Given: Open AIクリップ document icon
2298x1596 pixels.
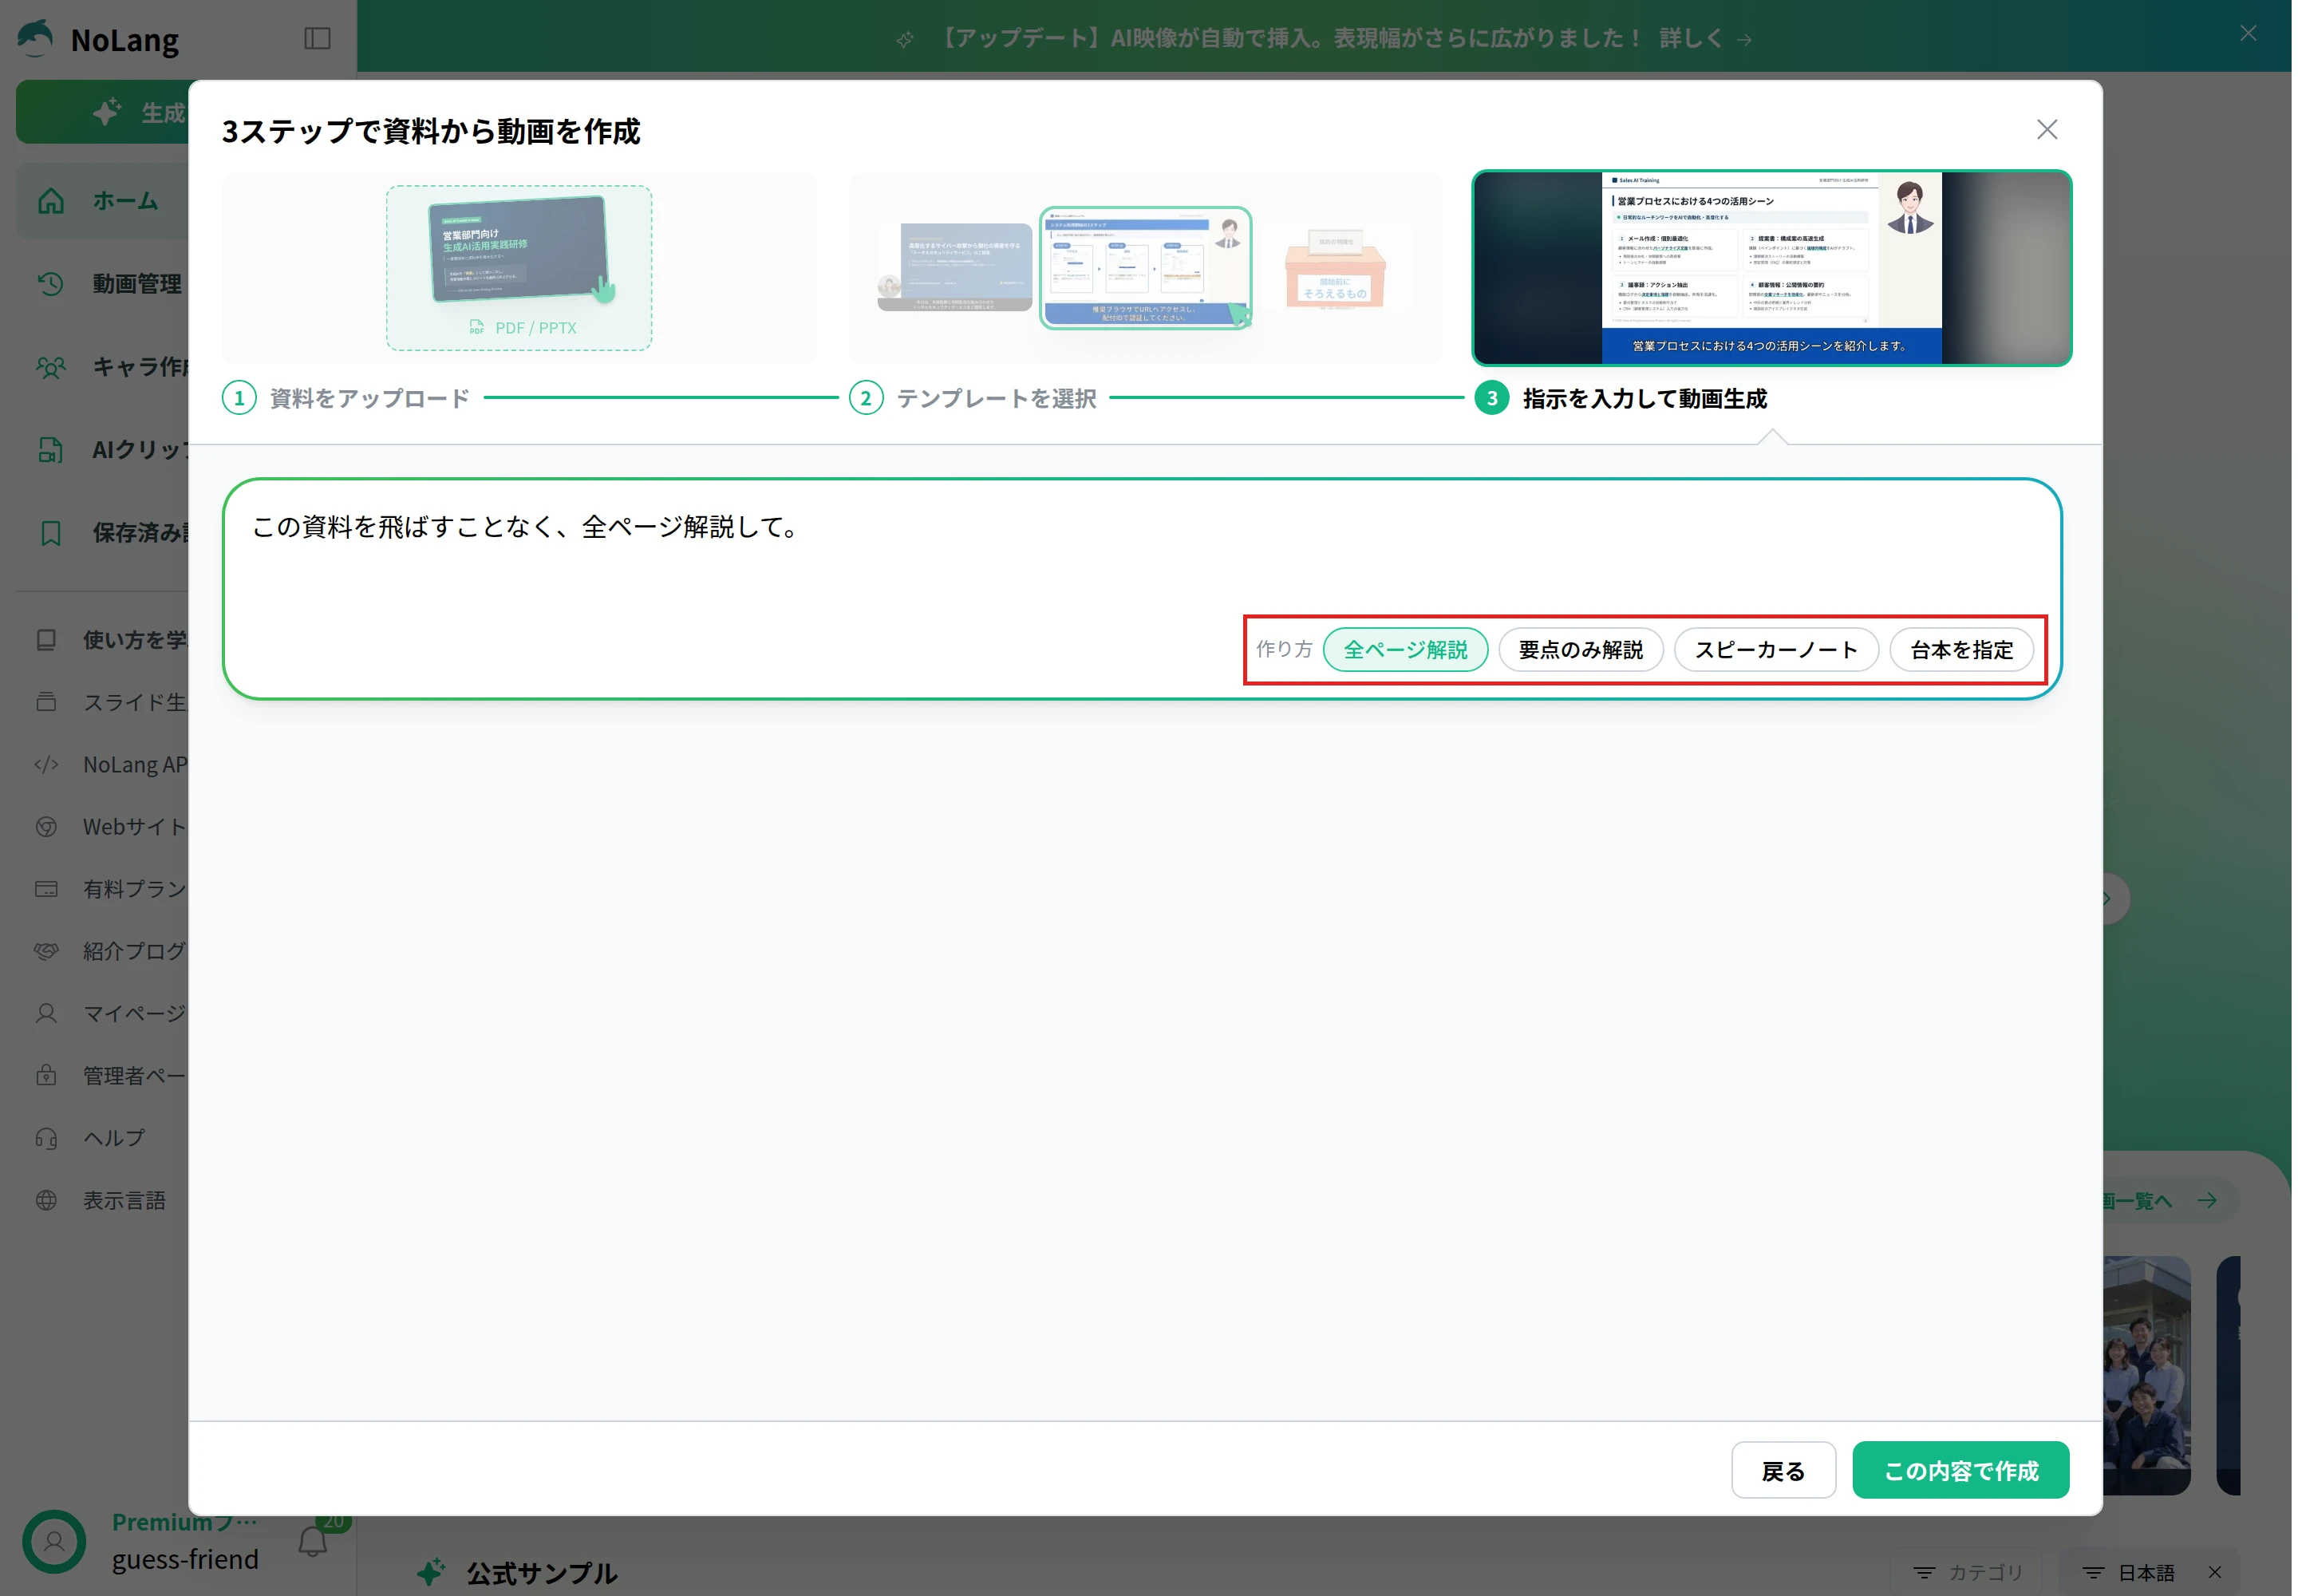Looking at the screenshot, I should (50, 450).
